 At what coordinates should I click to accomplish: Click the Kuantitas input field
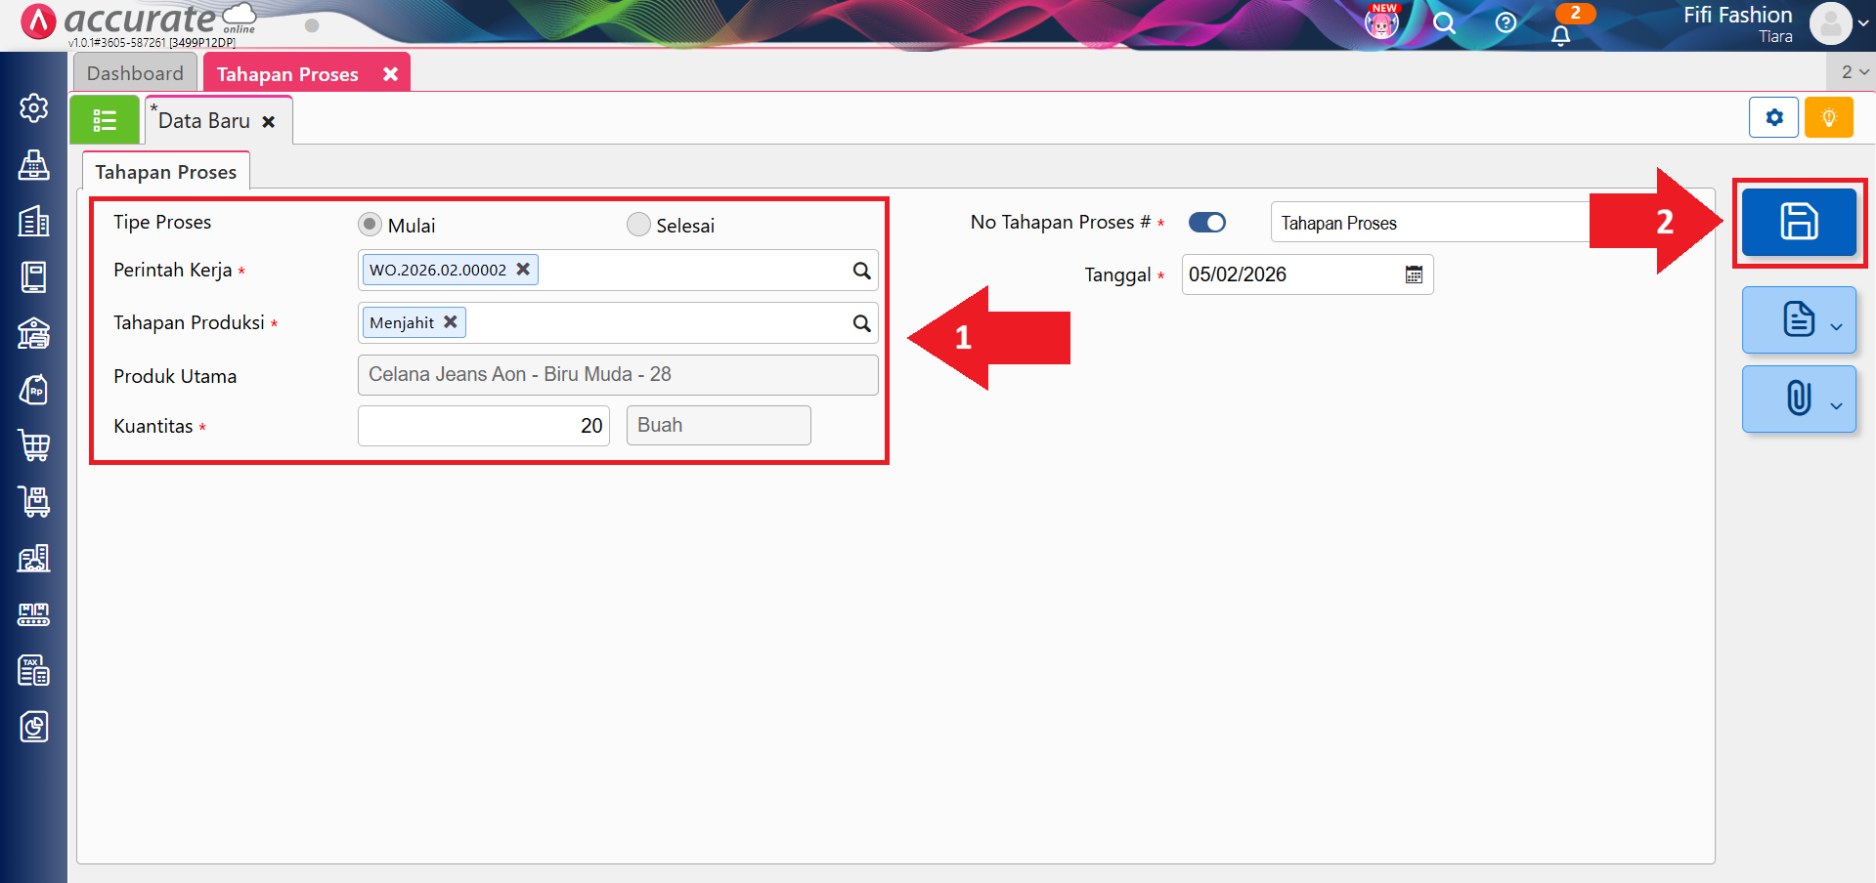pyautogui.click(x=484, y=426)
